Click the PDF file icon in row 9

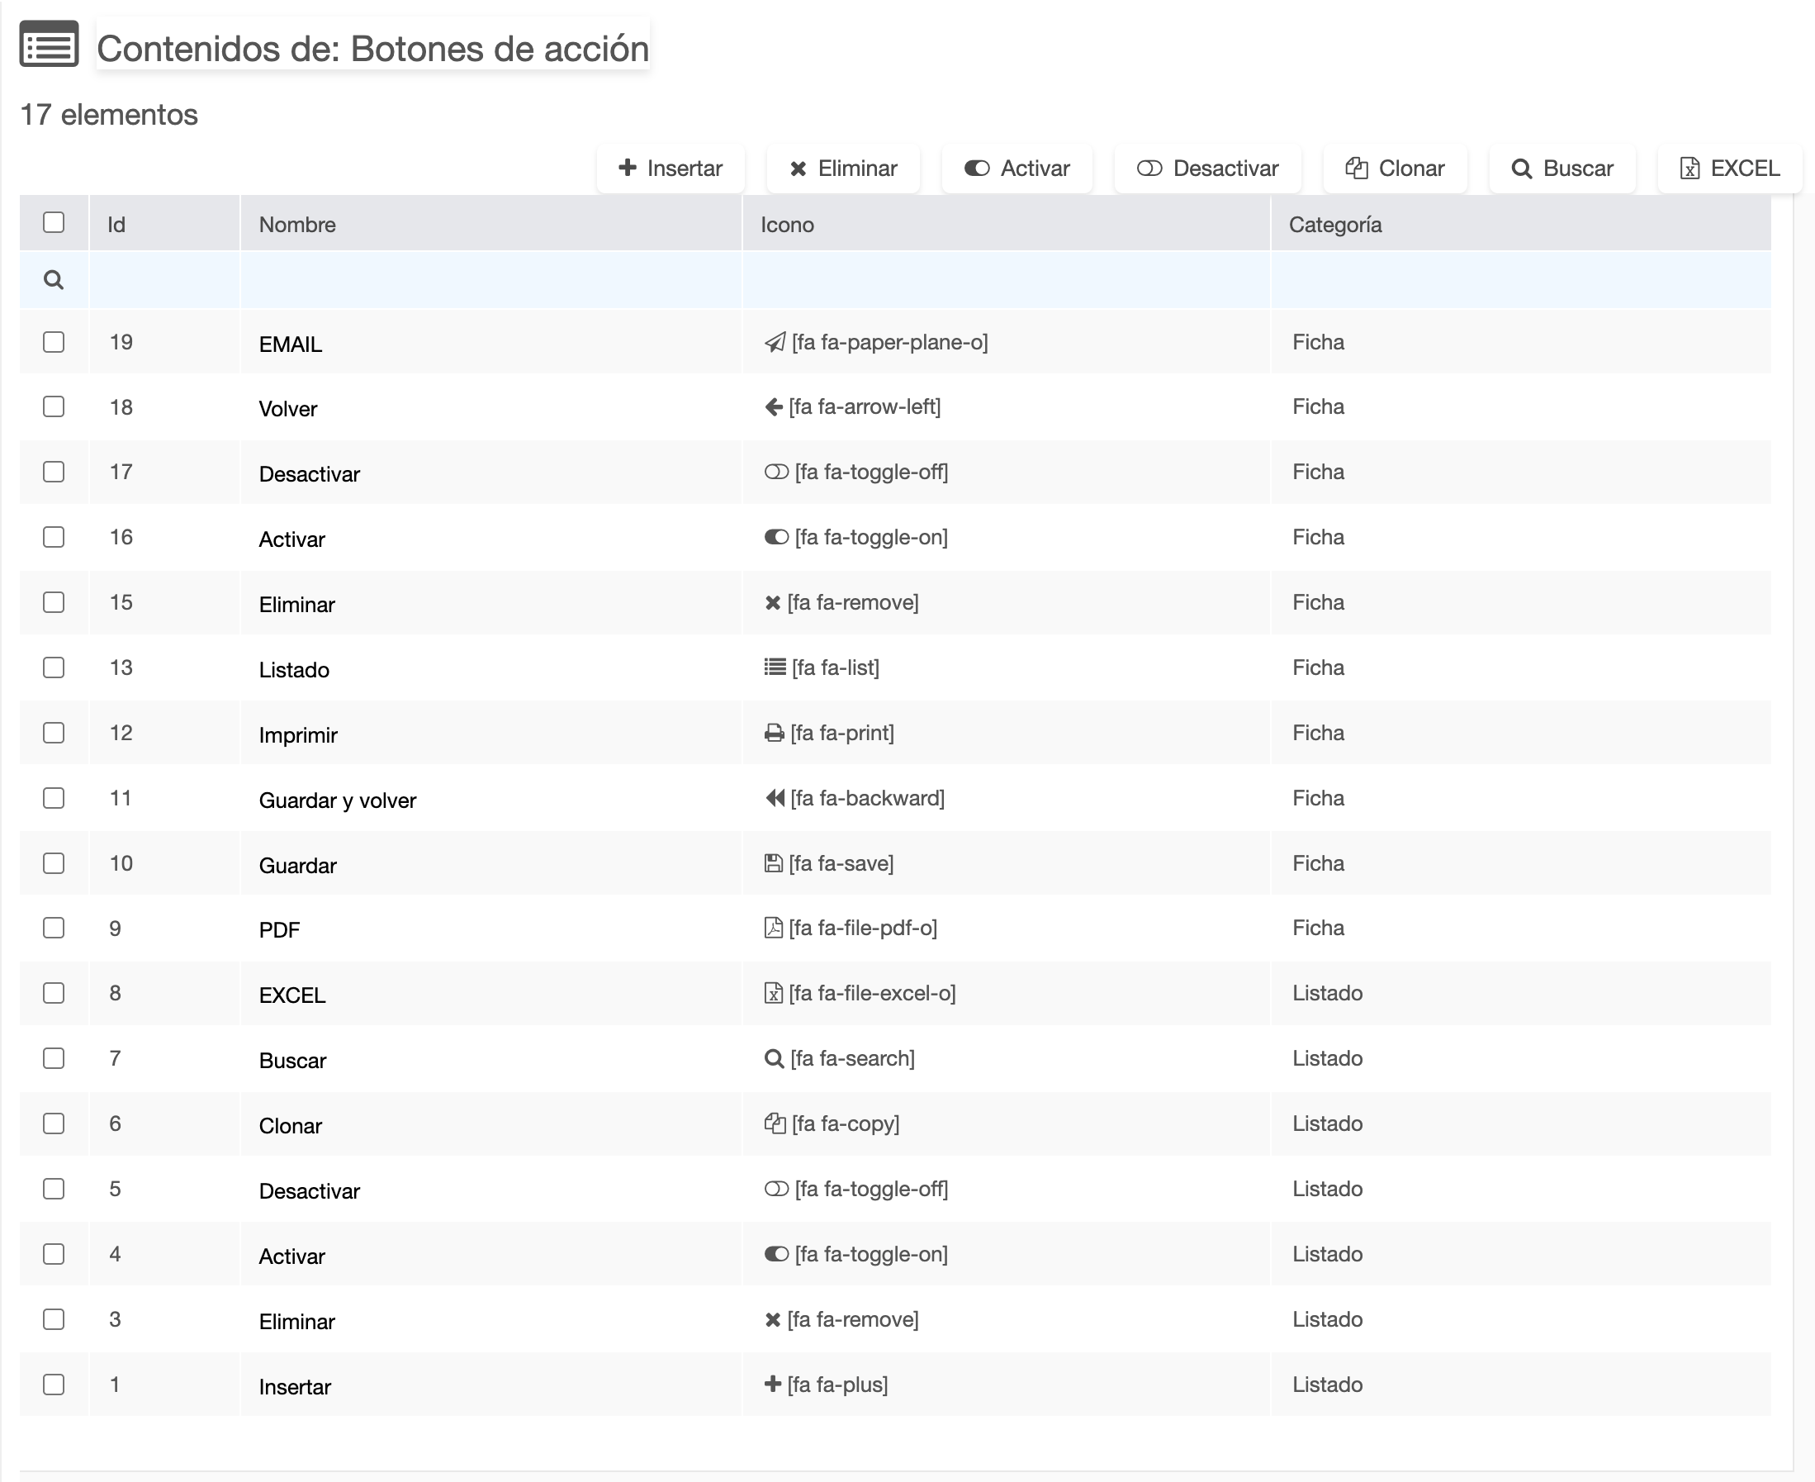[x=773, y=928]
